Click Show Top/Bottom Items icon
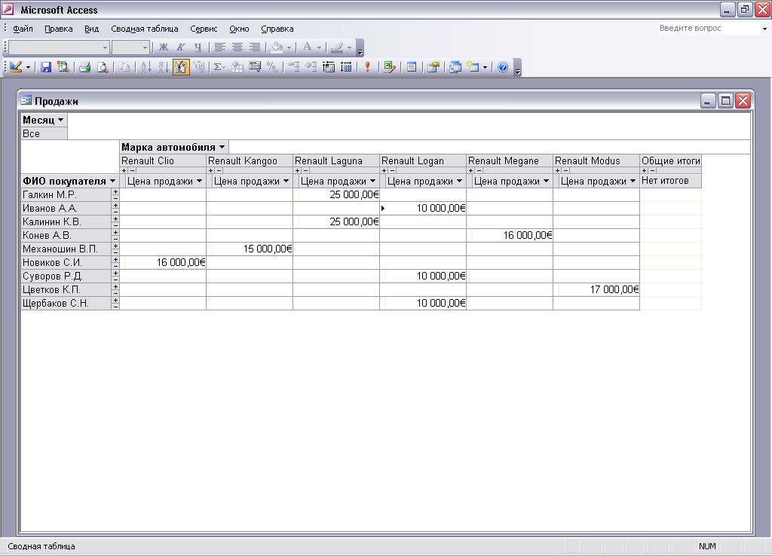772x556 pixels. (x=199, y=67)
